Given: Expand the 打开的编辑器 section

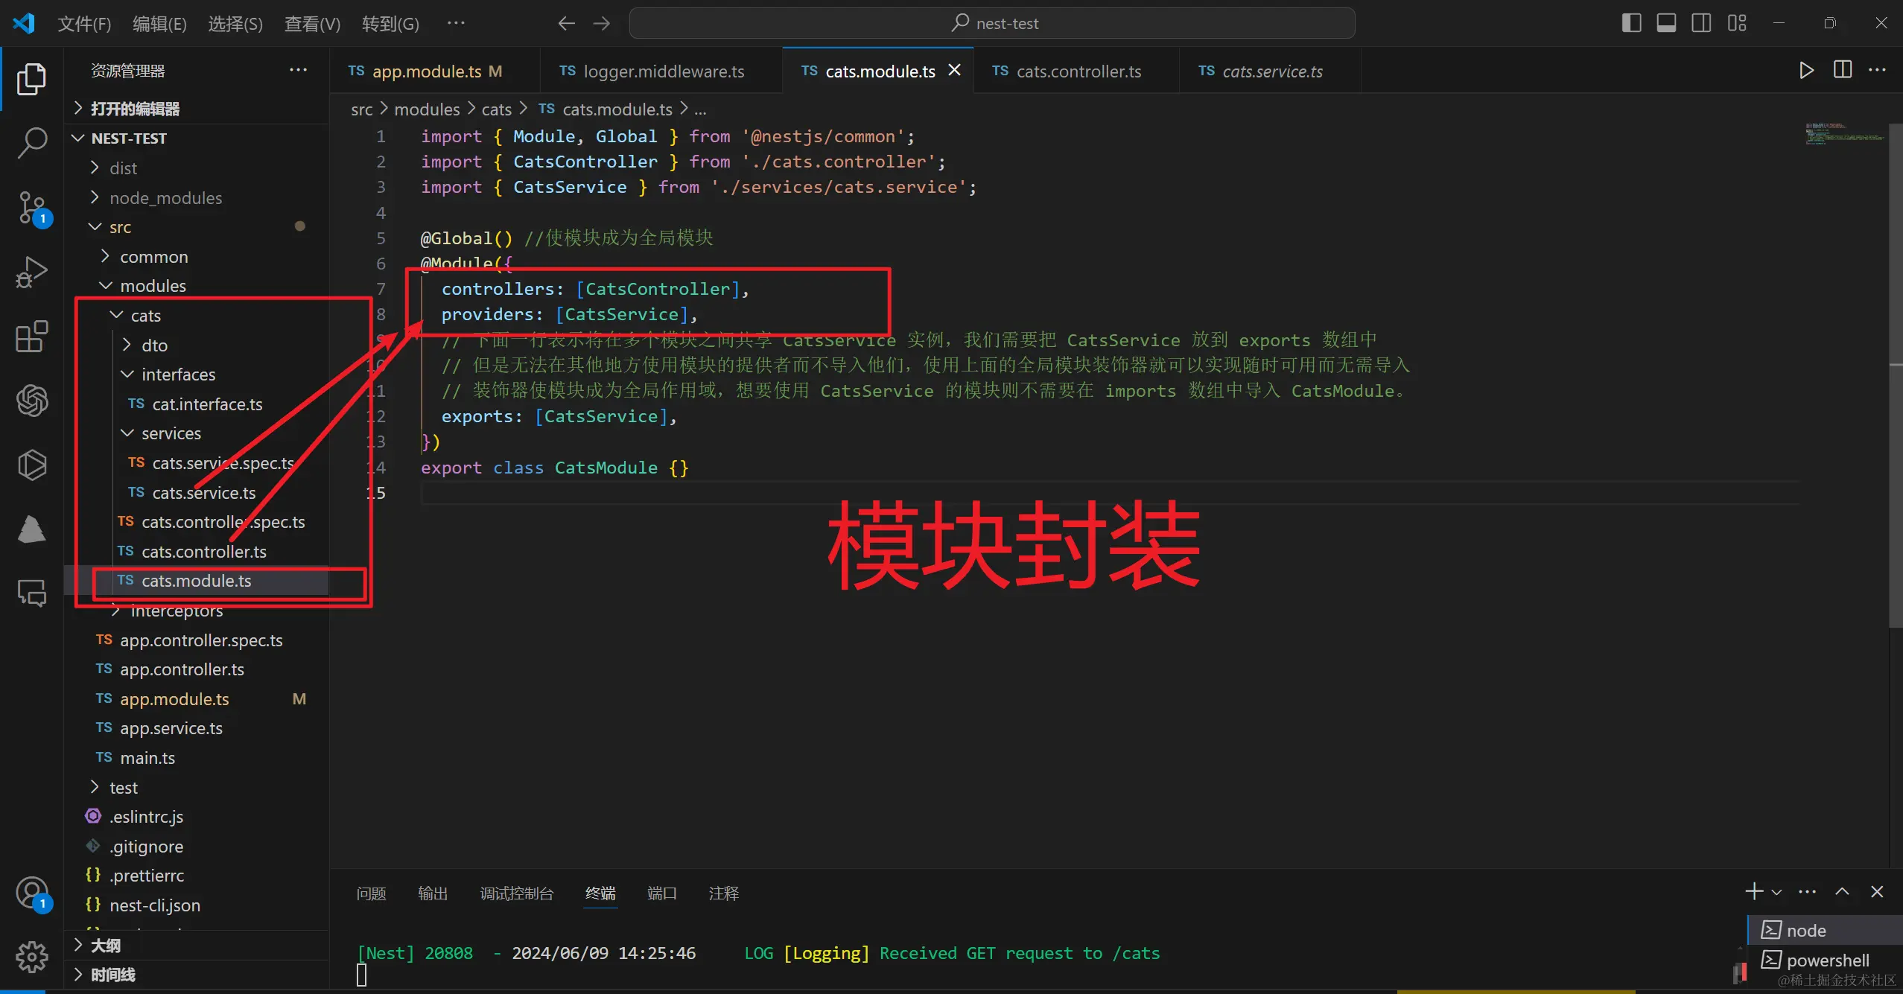Looking at the screenshot, I should click(x=197, y=109).
